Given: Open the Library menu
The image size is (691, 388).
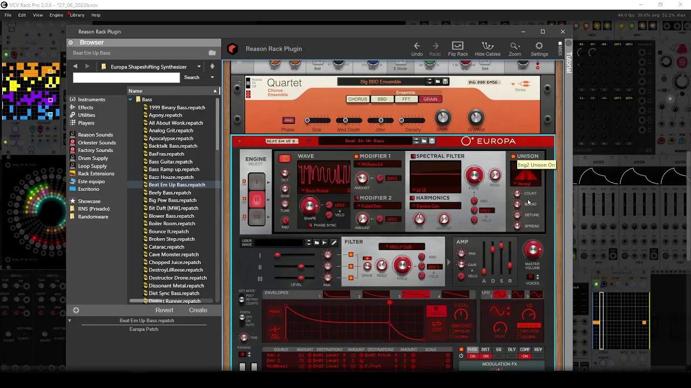Looking at the screenshot, I should 77,15.
